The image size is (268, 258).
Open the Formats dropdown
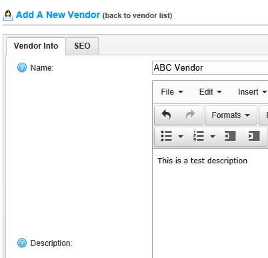coord(231,115)
